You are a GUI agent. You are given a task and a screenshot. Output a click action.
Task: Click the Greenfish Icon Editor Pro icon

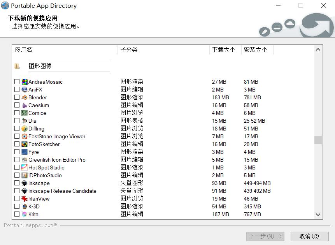[25, 160]
